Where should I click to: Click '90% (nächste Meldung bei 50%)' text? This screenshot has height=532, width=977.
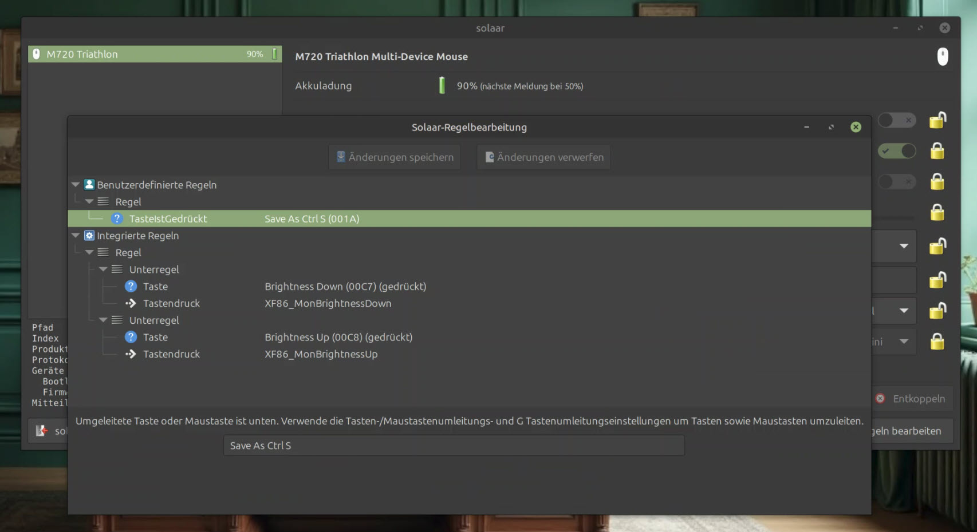coord(520,86)
